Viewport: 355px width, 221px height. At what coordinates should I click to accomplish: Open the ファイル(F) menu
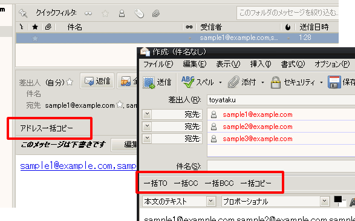click(158, 64)
